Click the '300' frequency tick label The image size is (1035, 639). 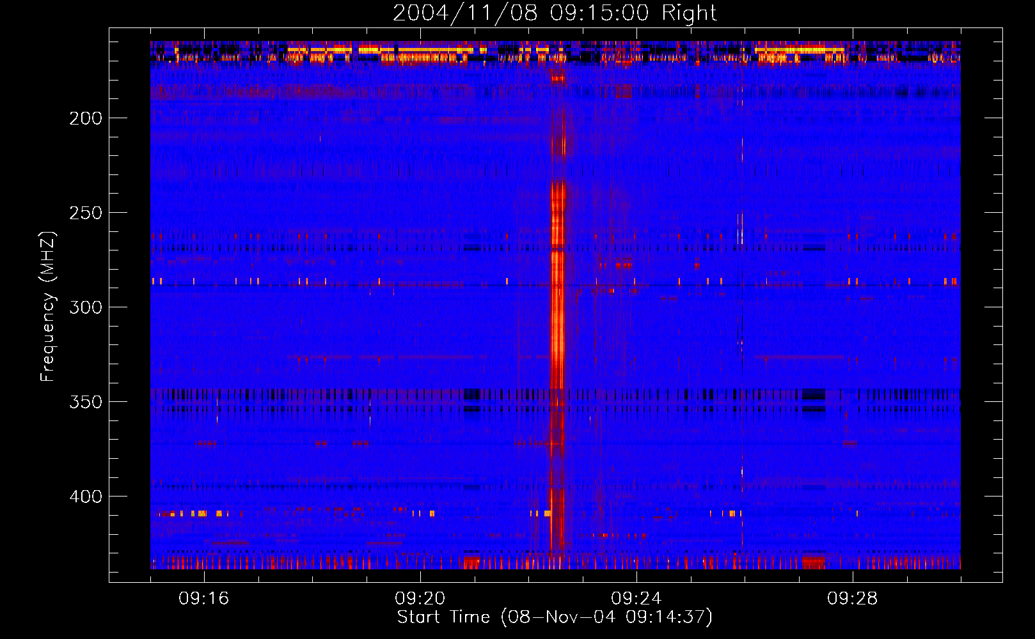86,307
